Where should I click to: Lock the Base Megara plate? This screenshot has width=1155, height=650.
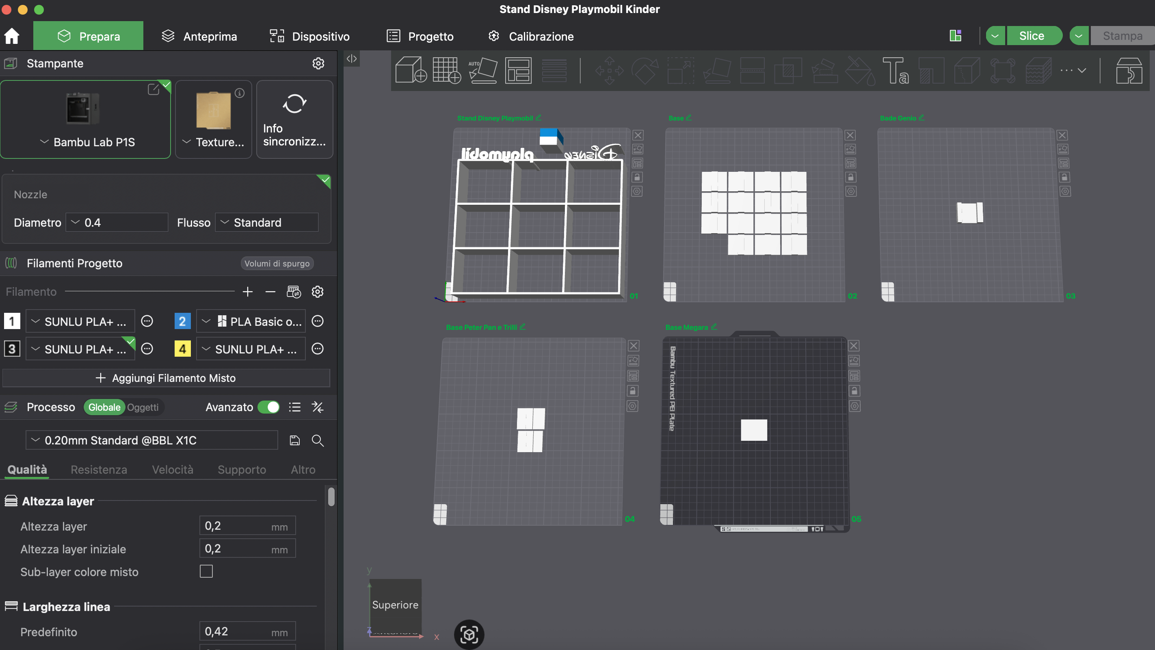(x=854, y=391)
